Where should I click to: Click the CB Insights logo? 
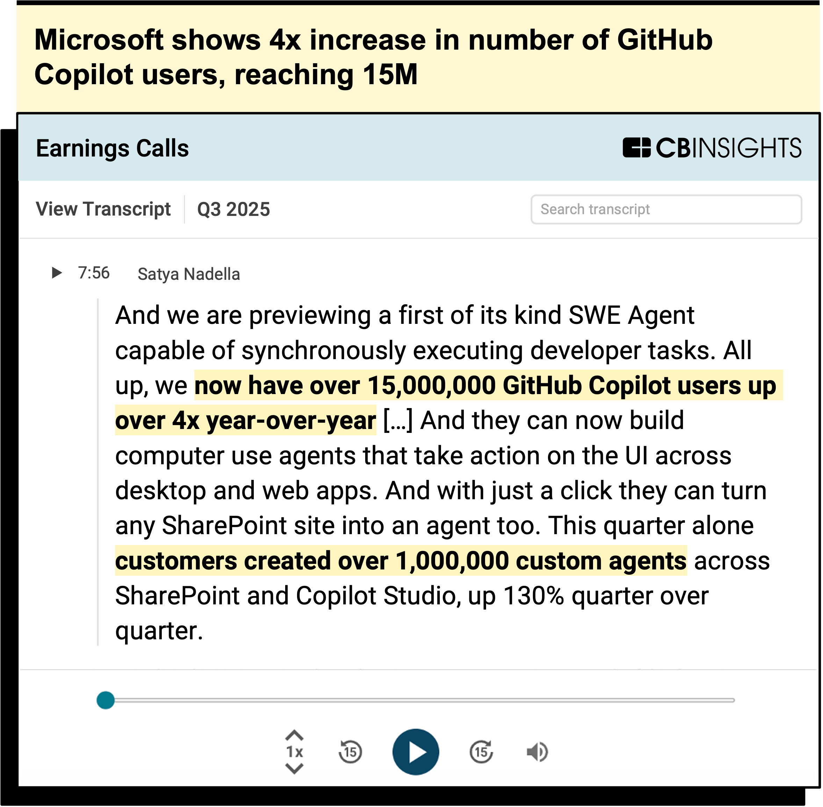pyautogui.click(x=712, y=148)
